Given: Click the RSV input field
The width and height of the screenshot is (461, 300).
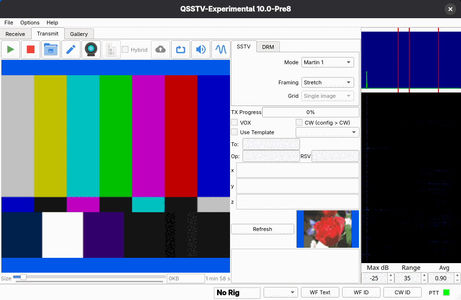Looking at the screenshot, I should point(335,156).
